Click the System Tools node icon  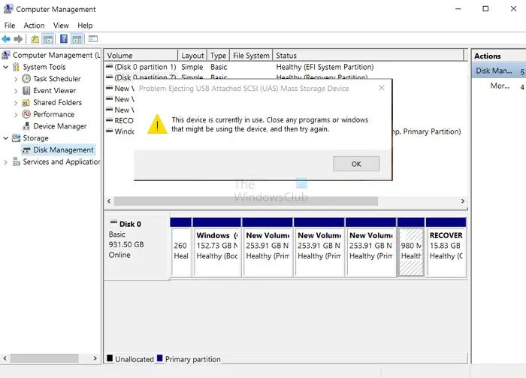tap(16, 67)
